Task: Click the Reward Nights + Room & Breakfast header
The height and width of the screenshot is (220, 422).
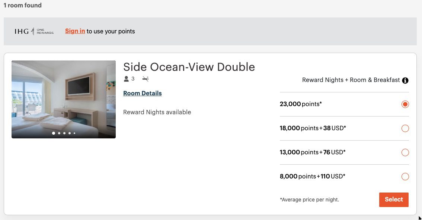Action: pos(351,80)
